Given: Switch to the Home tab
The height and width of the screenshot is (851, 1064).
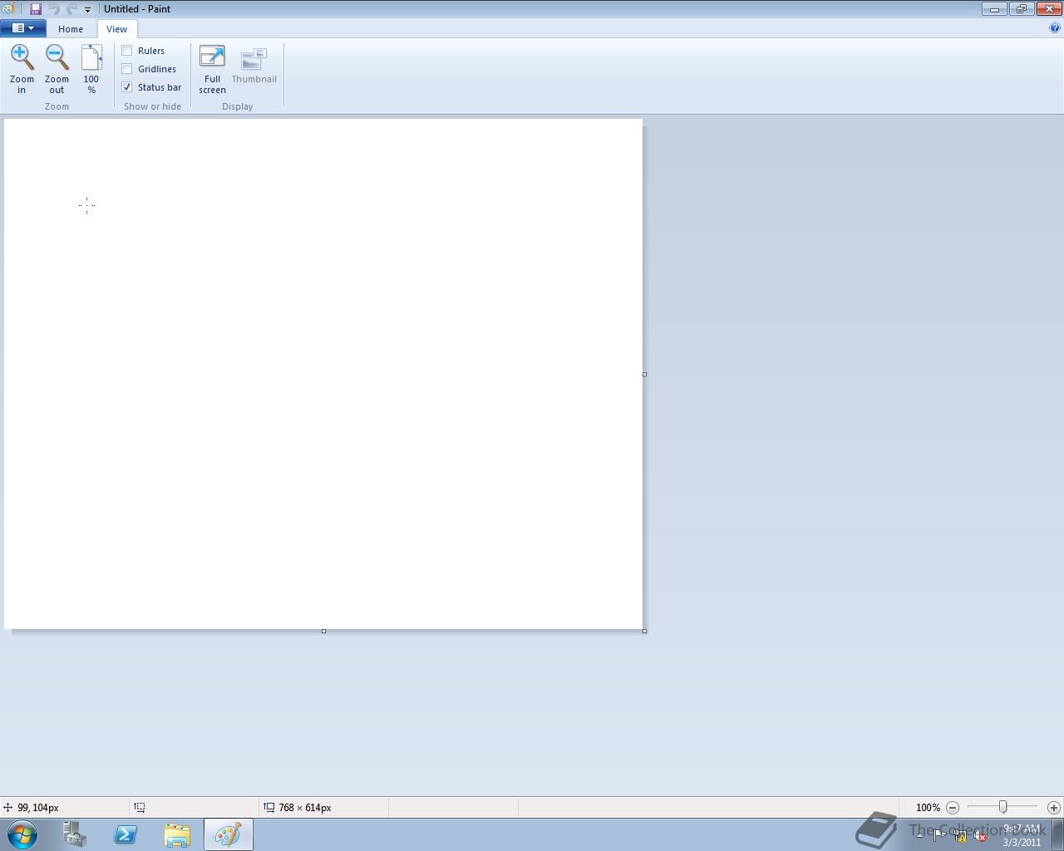Looking at the screenshot, I should 71,29.
